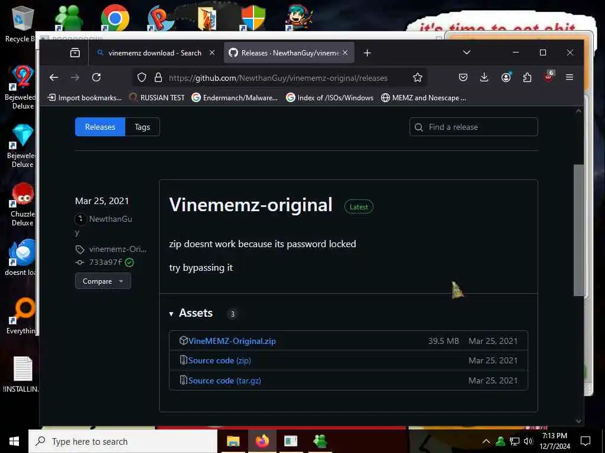
Task: Switch to vinememz download Search tab
Action: 155,52
